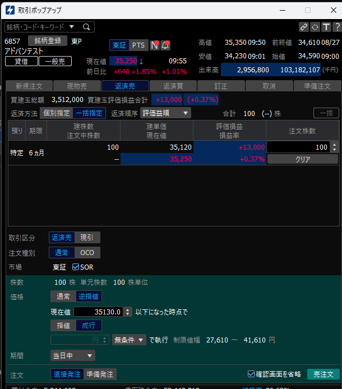Select 一括指定 repayment method
Viewport: 342px width, 389px height.
tap(89, 113)
